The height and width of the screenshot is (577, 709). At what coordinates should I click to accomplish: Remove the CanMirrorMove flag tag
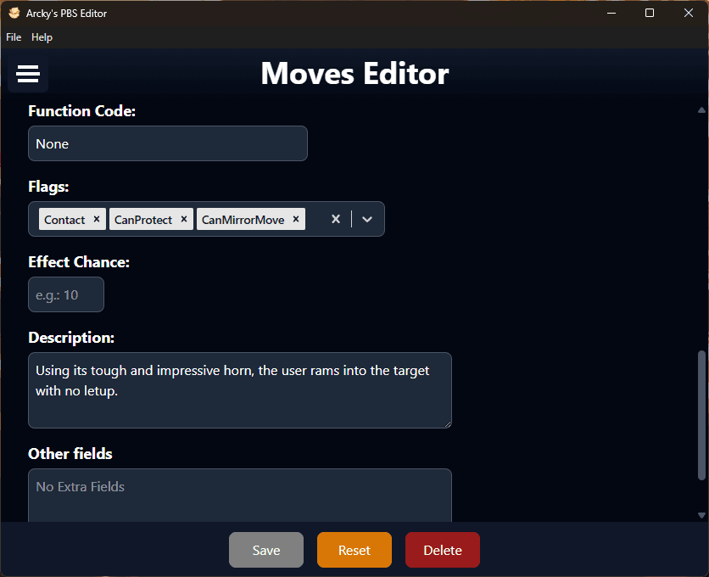(296, 219)
